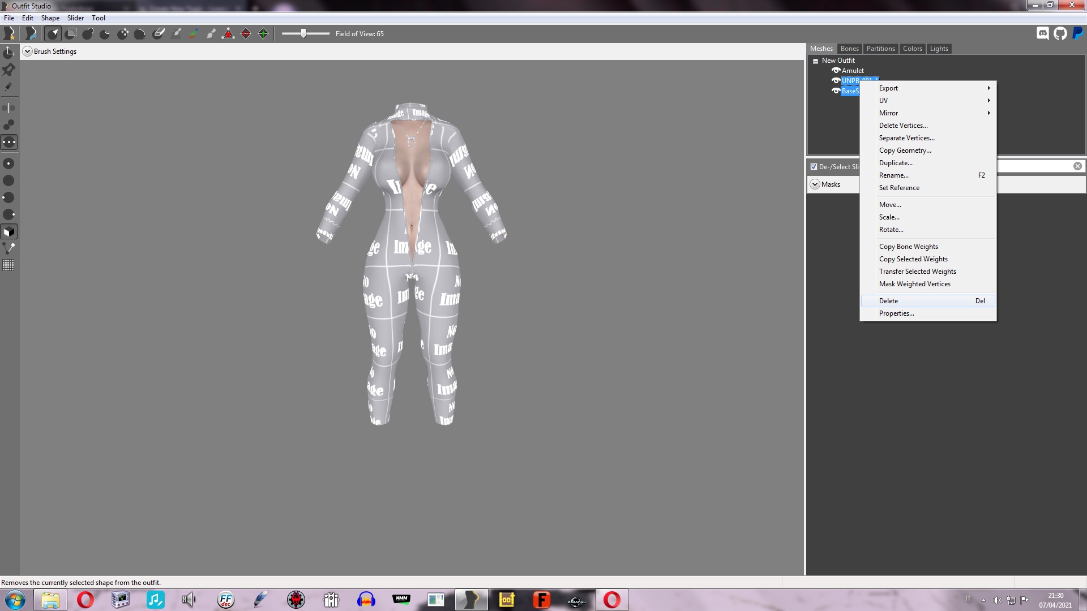The height and width of the screenshot is (611, 1087).
Task: Open the Export submenu
Action: click(x=928, y=88)
